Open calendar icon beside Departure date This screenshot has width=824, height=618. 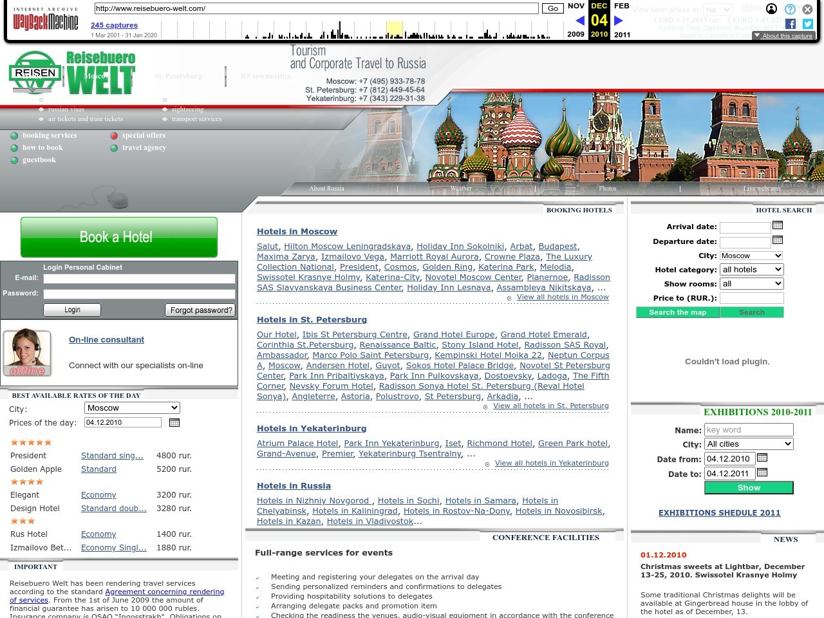(777, 240)
